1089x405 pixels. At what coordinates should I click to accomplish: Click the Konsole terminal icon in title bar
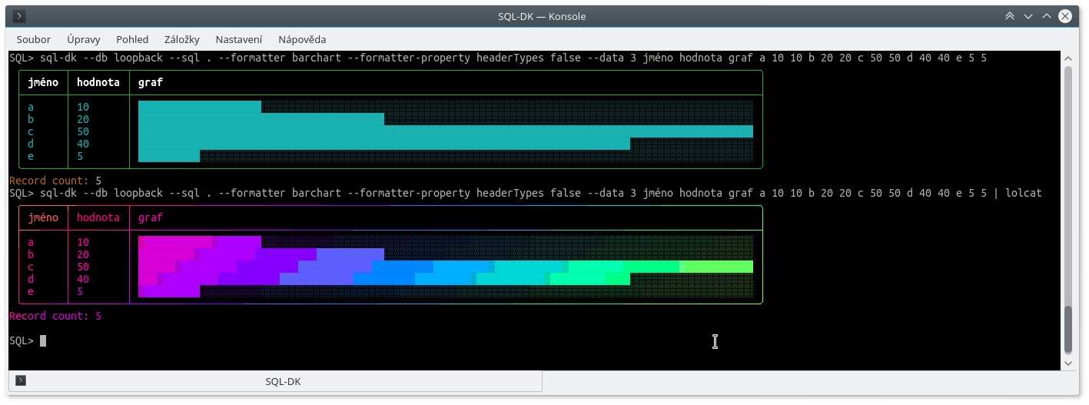(x=19, y=16)
